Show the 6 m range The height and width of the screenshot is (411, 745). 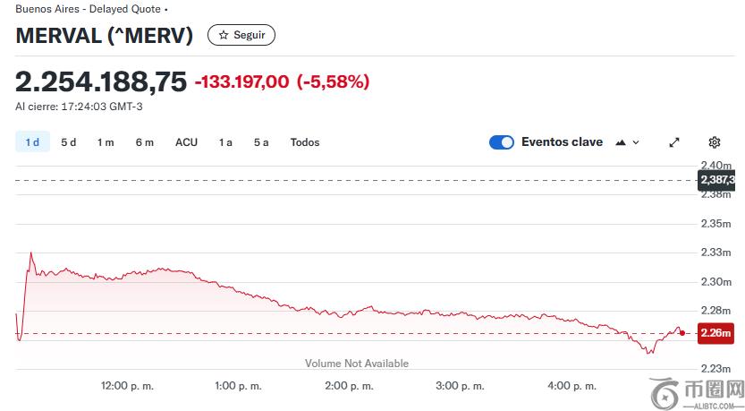click(x=145, y=142)
